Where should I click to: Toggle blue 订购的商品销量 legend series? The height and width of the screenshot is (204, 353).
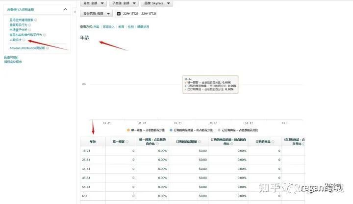click(x=191, y=130)
